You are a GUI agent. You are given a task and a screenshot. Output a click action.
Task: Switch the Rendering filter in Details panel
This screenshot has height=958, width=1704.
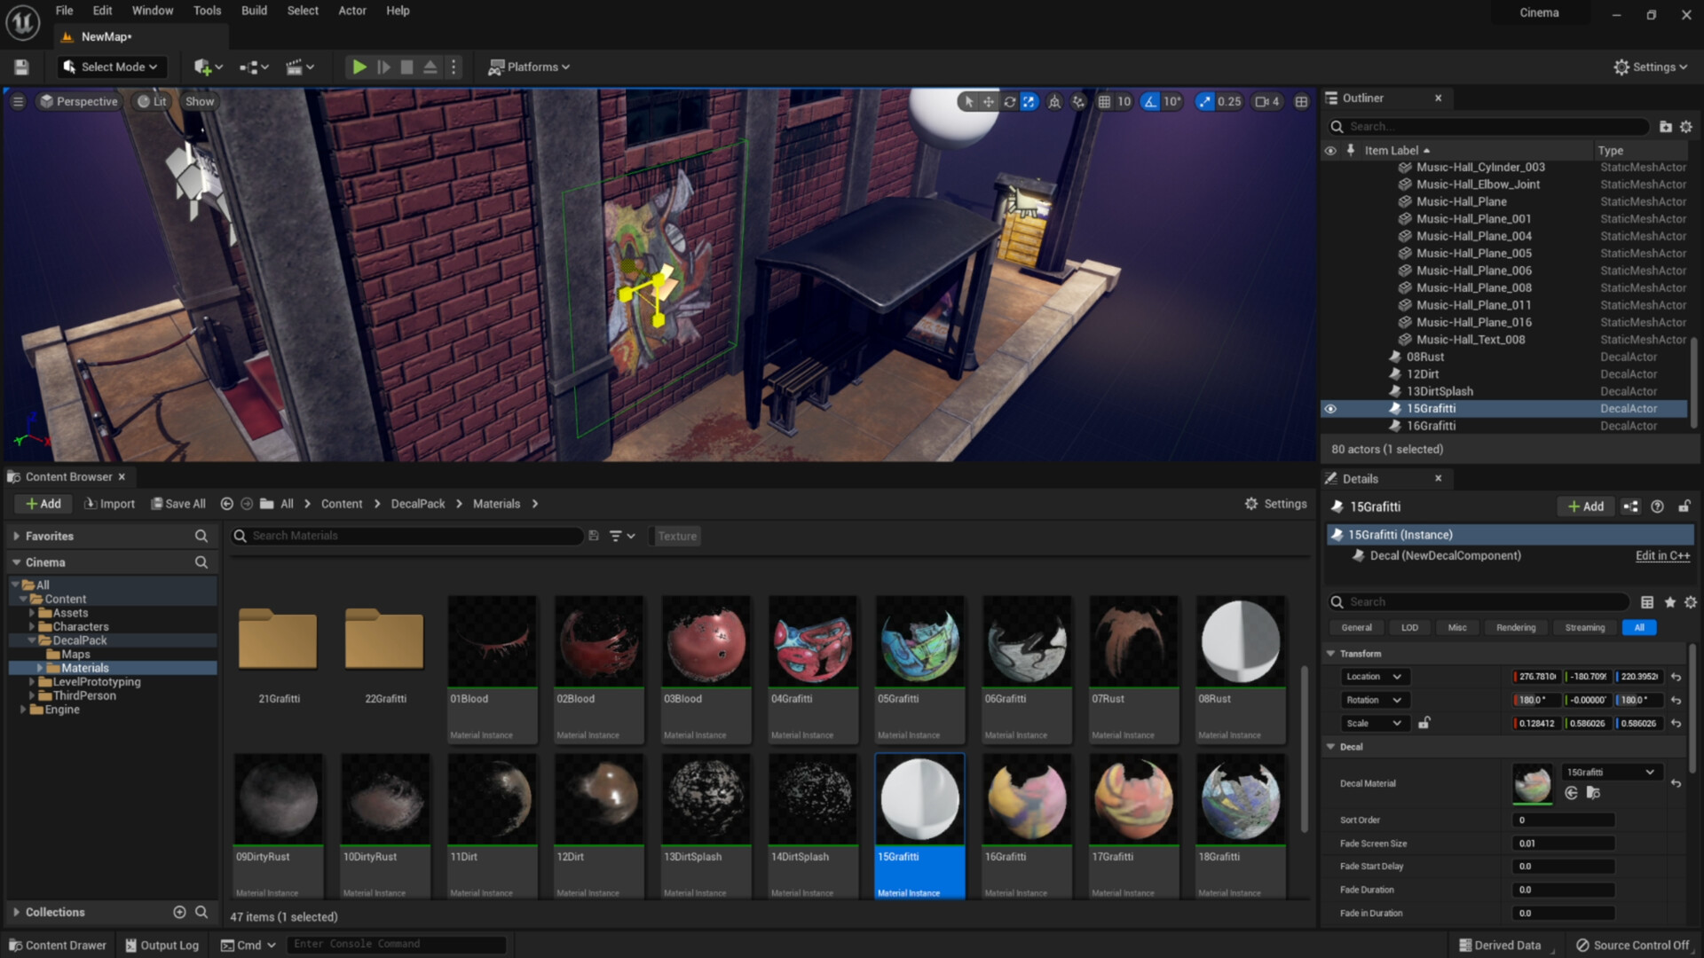coord(1516,627)
